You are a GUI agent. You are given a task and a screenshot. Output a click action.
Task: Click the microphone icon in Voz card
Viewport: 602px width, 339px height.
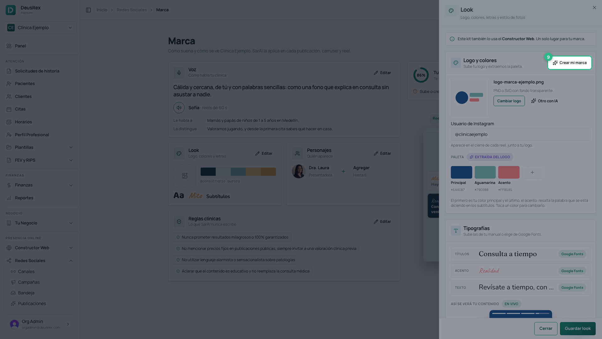point(179,73)
